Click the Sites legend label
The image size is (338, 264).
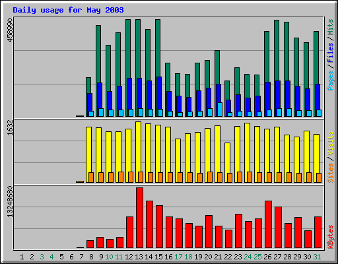[x=331, y=173]
